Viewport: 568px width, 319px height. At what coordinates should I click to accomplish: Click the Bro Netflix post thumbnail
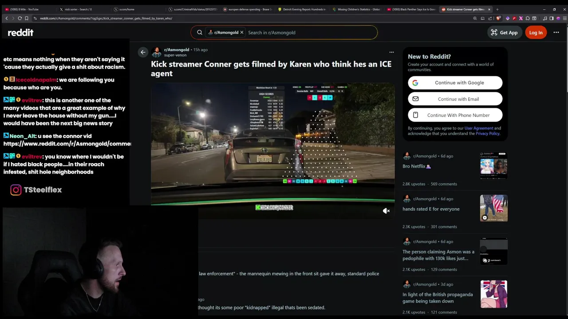coord(493,165)
